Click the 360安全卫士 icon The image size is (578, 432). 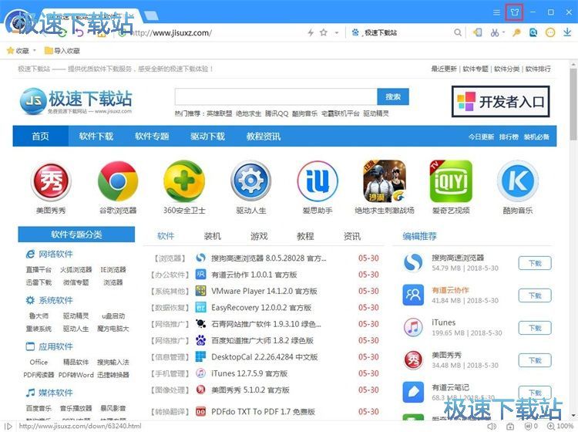(x=184, y=181)
